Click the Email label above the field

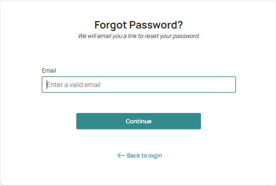tap(49, 71)
